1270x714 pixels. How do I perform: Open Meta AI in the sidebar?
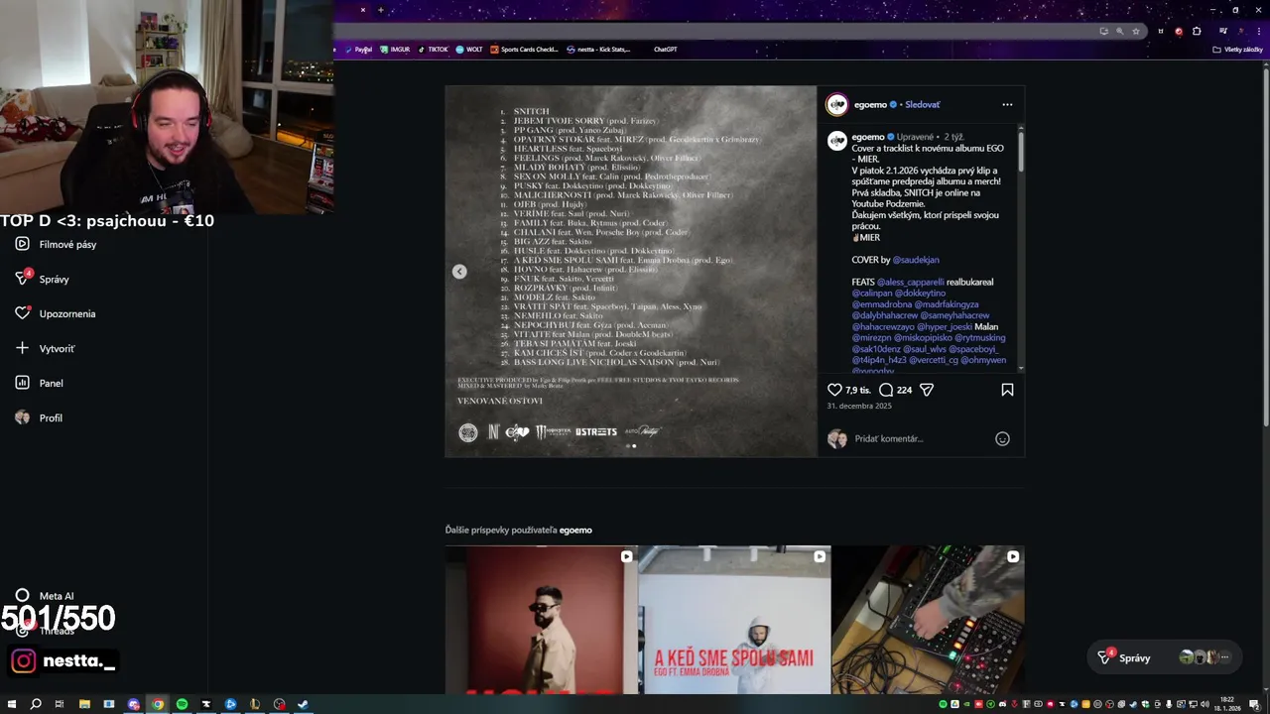45,596
